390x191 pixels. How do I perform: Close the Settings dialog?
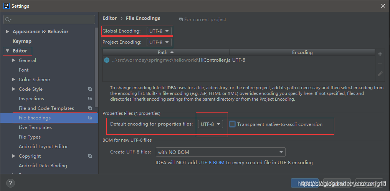click(x=383, y=6)
